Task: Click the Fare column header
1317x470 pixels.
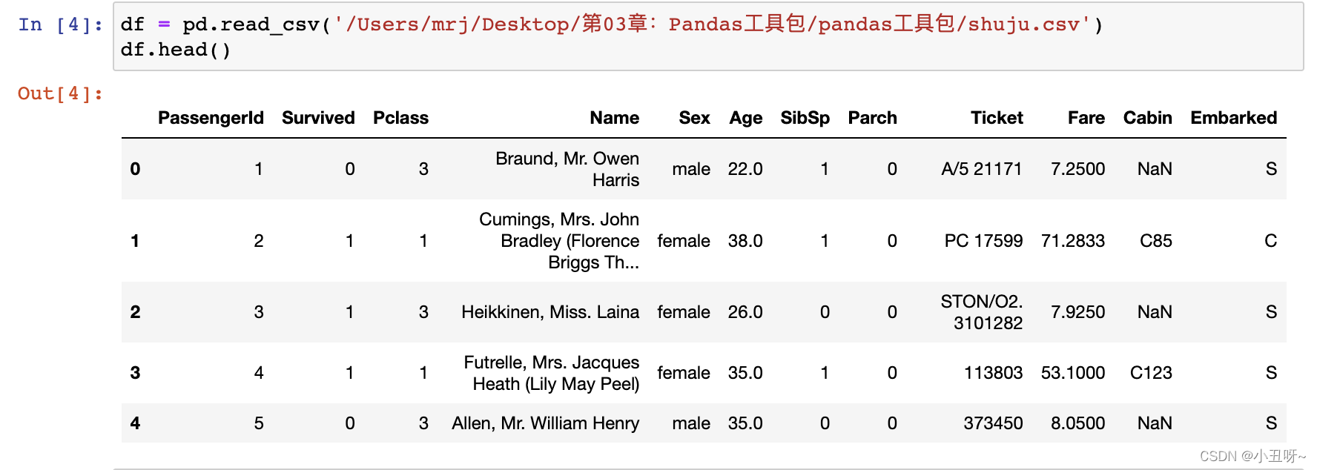Action: click(1086, 118)
